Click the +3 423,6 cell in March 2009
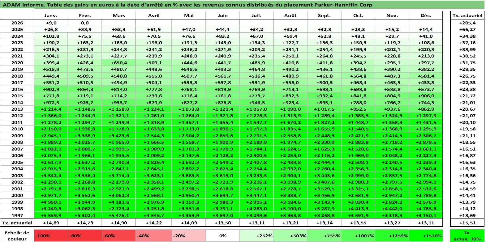486x242 pixels. (119, 136)
